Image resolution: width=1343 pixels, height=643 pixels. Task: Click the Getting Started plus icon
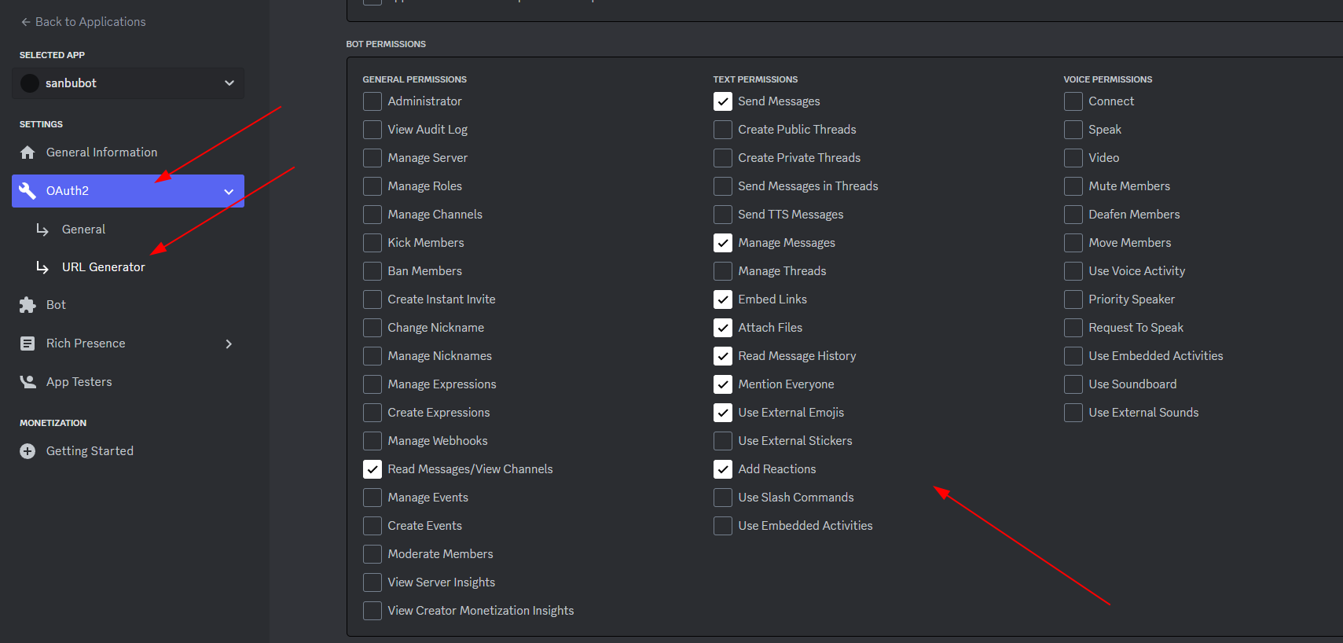(28, 451)
